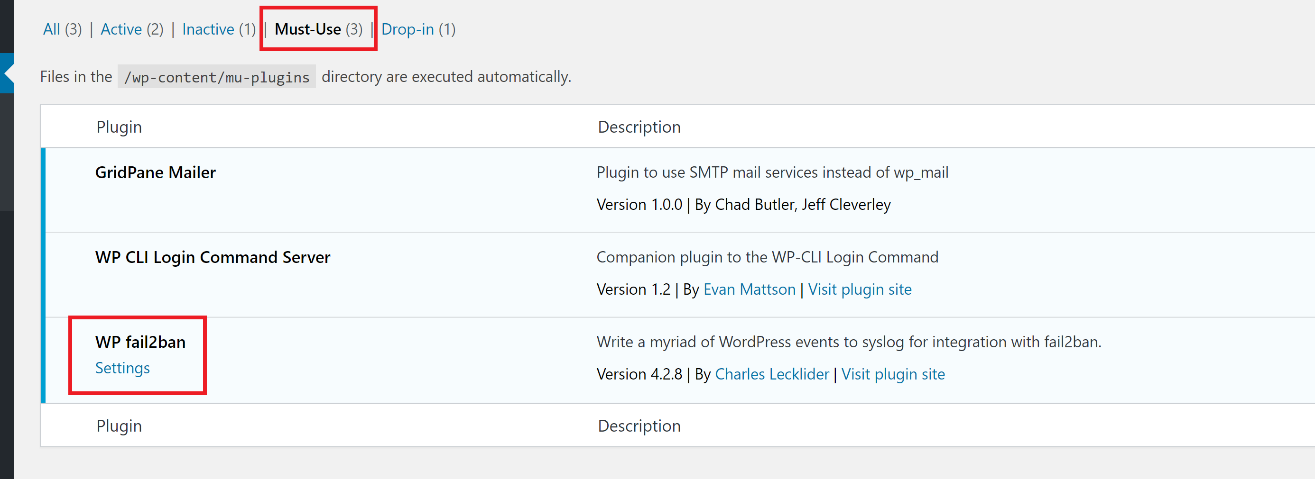1315x479 pixels.
Task: Click Version 4.2.8 text
Action: pos(639,374)
